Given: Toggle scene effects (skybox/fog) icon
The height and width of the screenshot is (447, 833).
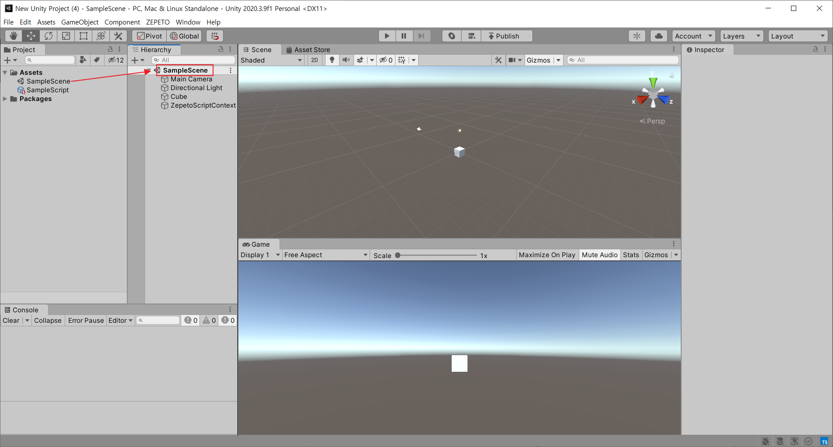Looking at the screenshot, I should pos(360,60).
